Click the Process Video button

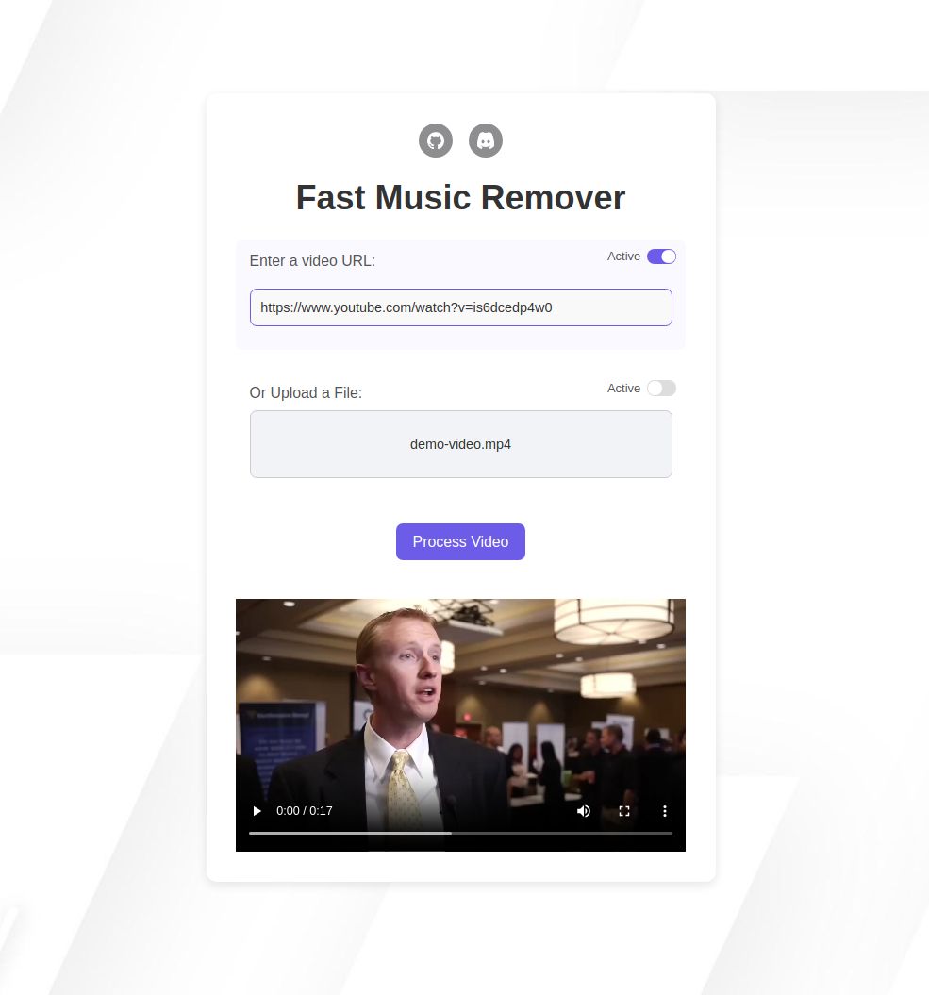pyautogui.click(x=460, y=541)
